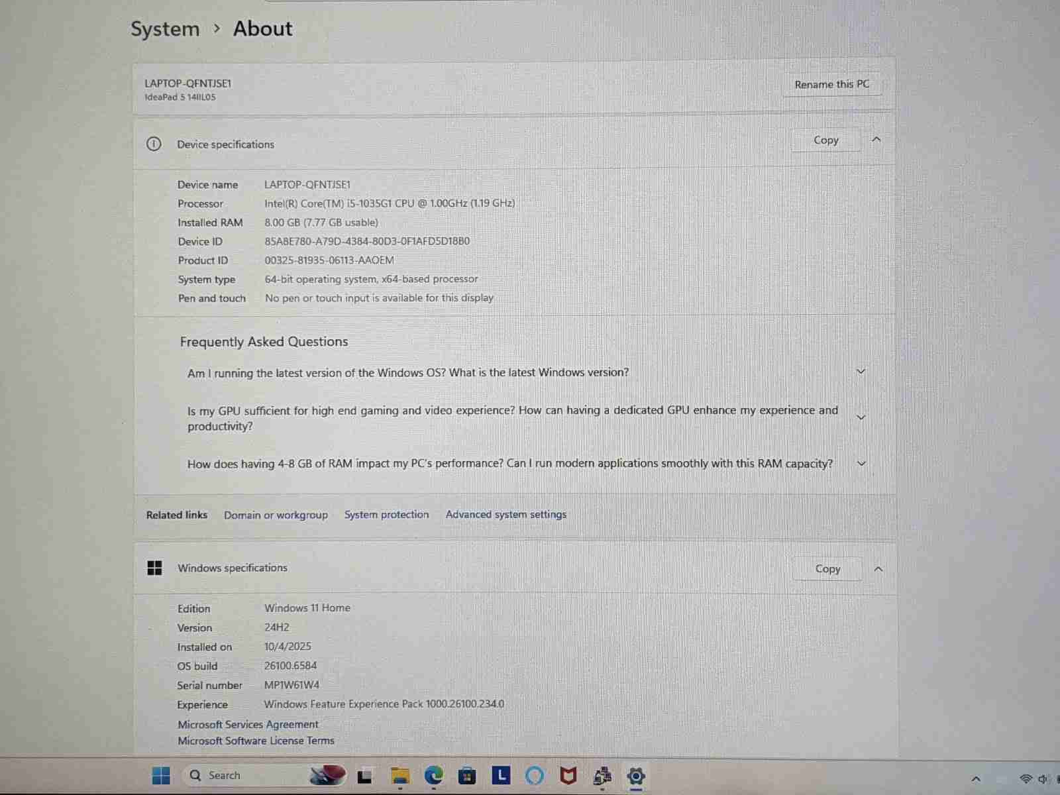
Task: Expand the GPU gaming FAQ question
Action: (861, 417)
